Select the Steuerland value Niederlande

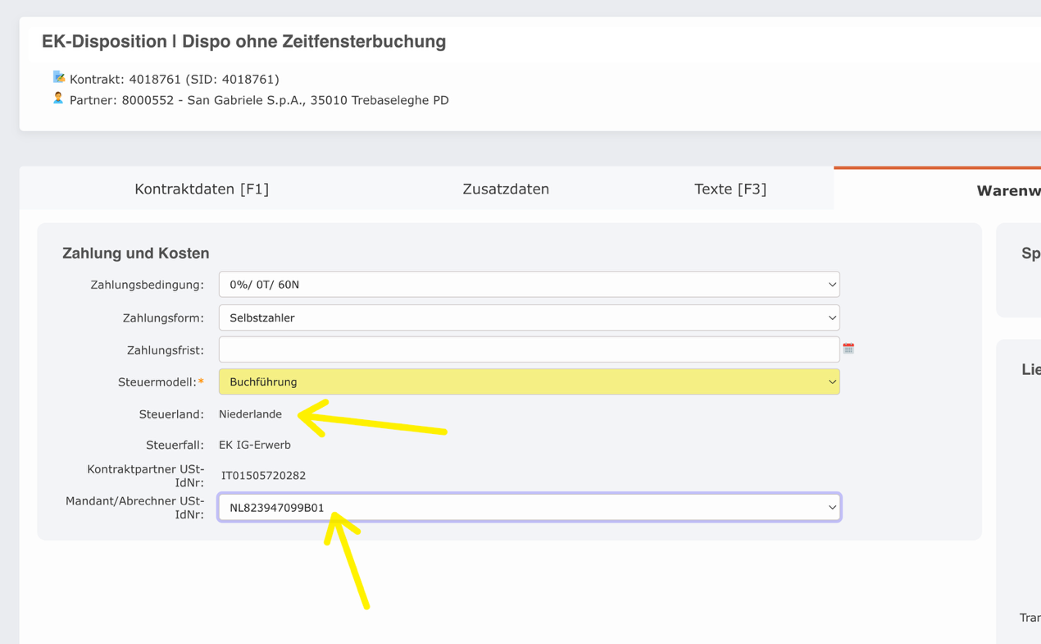pos(250,413)
